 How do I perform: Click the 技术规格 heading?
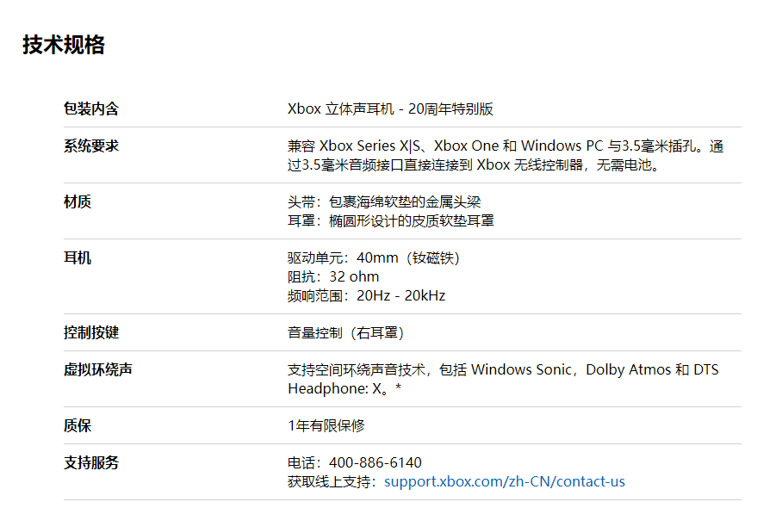[x=64, y=45]
